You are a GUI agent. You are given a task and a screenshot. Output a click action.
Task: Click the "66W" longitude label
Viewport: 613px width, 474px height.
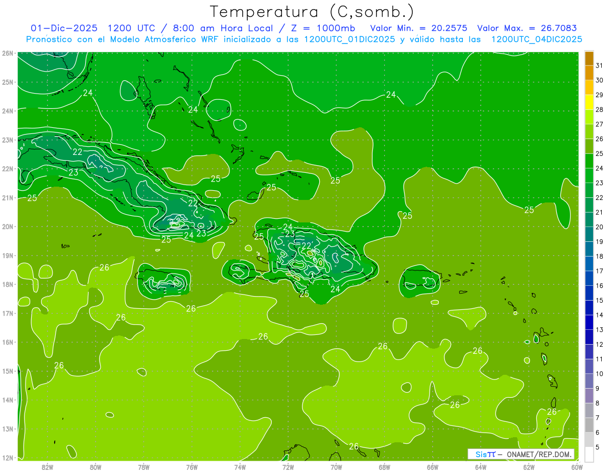pos(433,466)
